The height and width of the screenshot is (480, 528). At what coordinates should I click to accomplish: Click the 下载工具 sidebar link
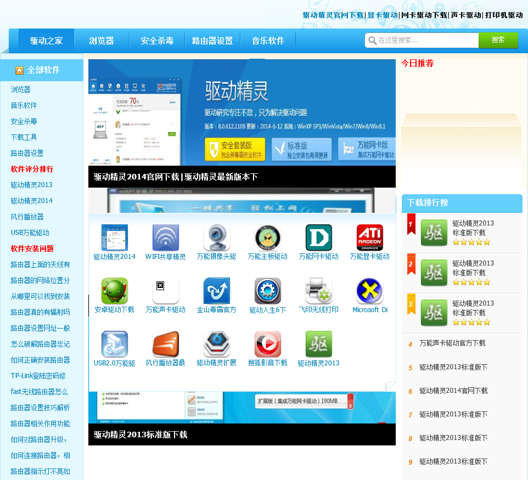coord(24,137)
